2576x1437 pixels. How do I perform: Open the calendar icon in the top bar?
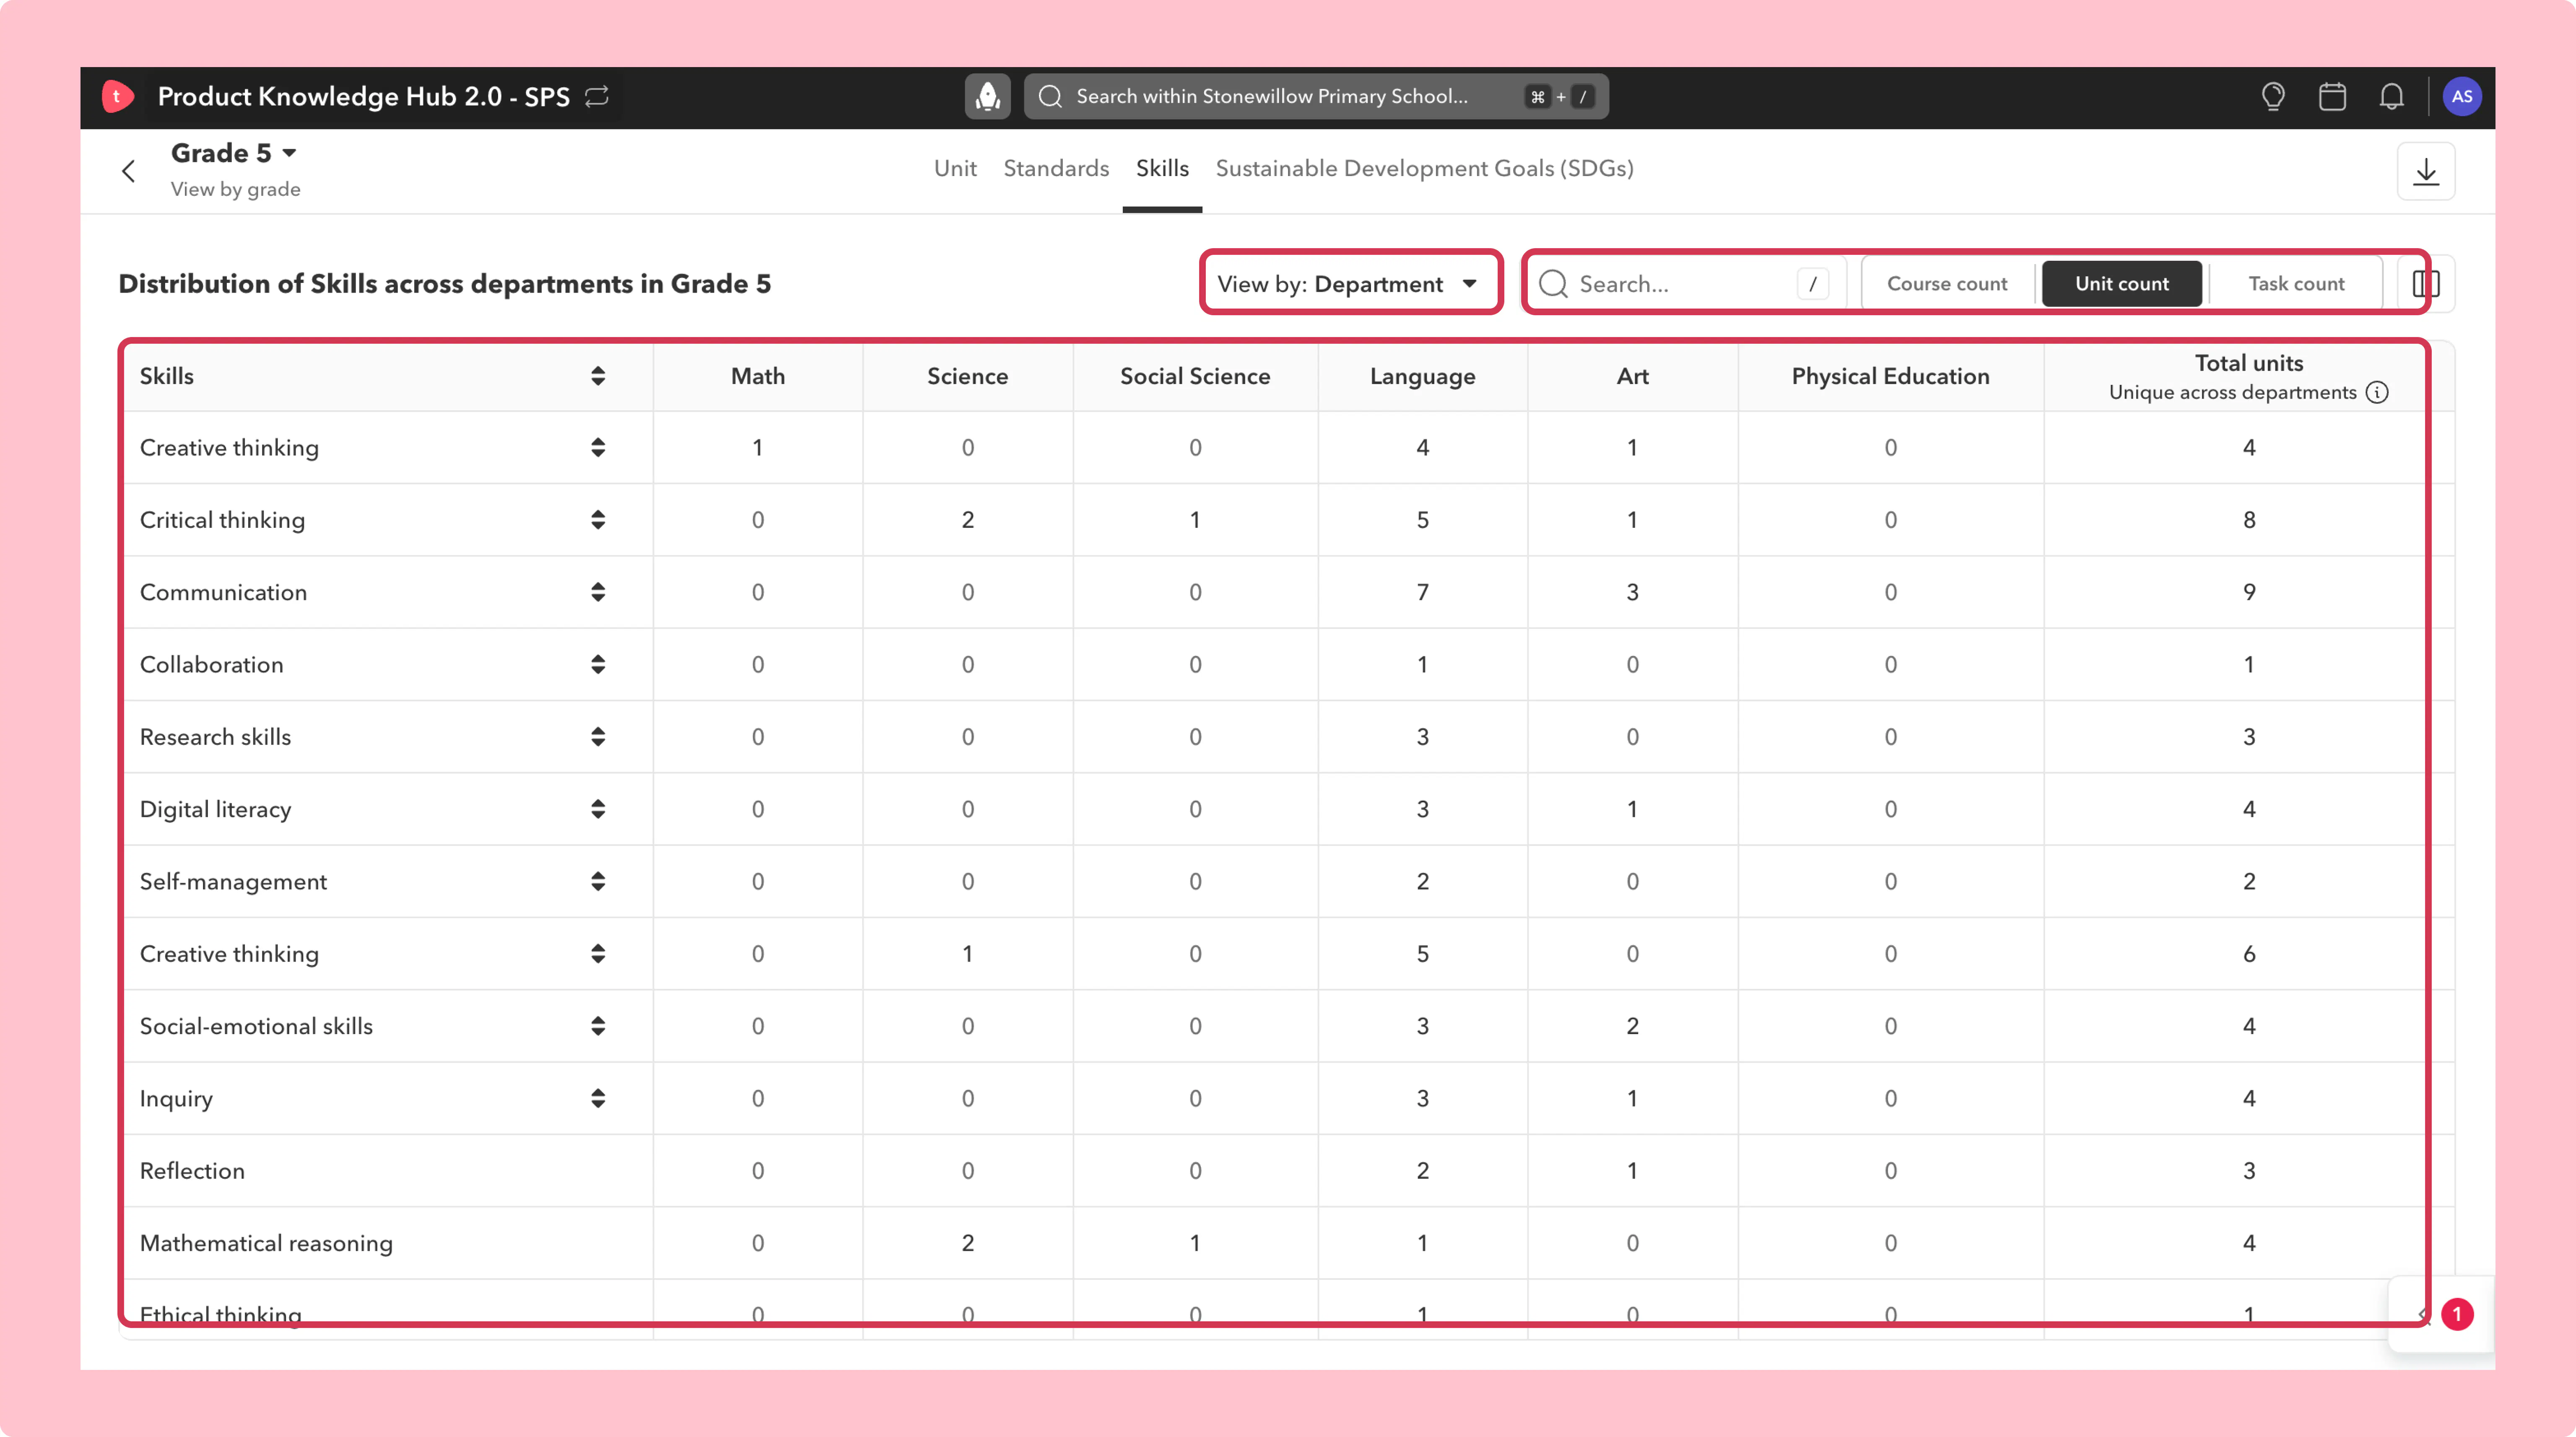(2332, 96)
